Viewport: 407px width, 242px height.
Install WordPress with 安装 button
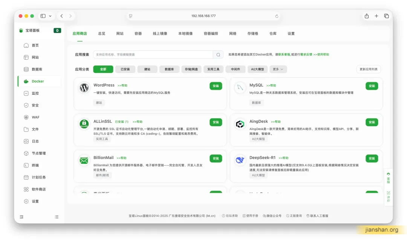click(x=216, y=86)
